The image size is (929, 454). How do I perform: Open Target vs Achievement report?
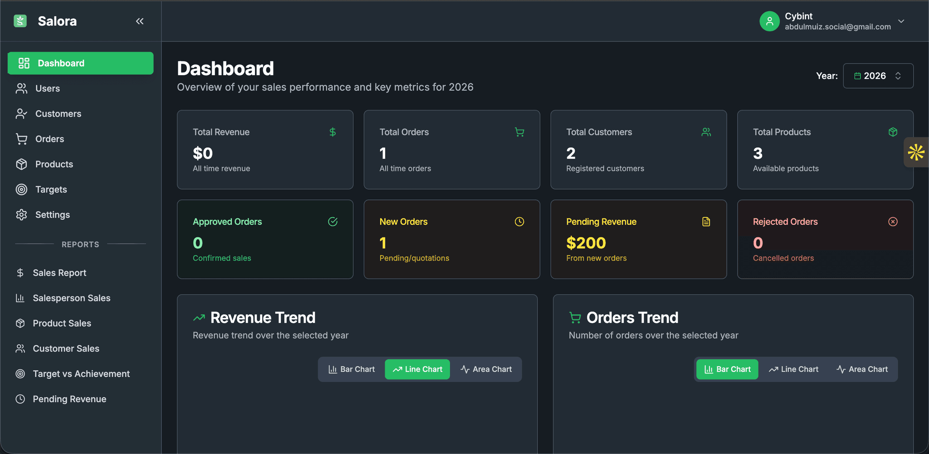81,374
